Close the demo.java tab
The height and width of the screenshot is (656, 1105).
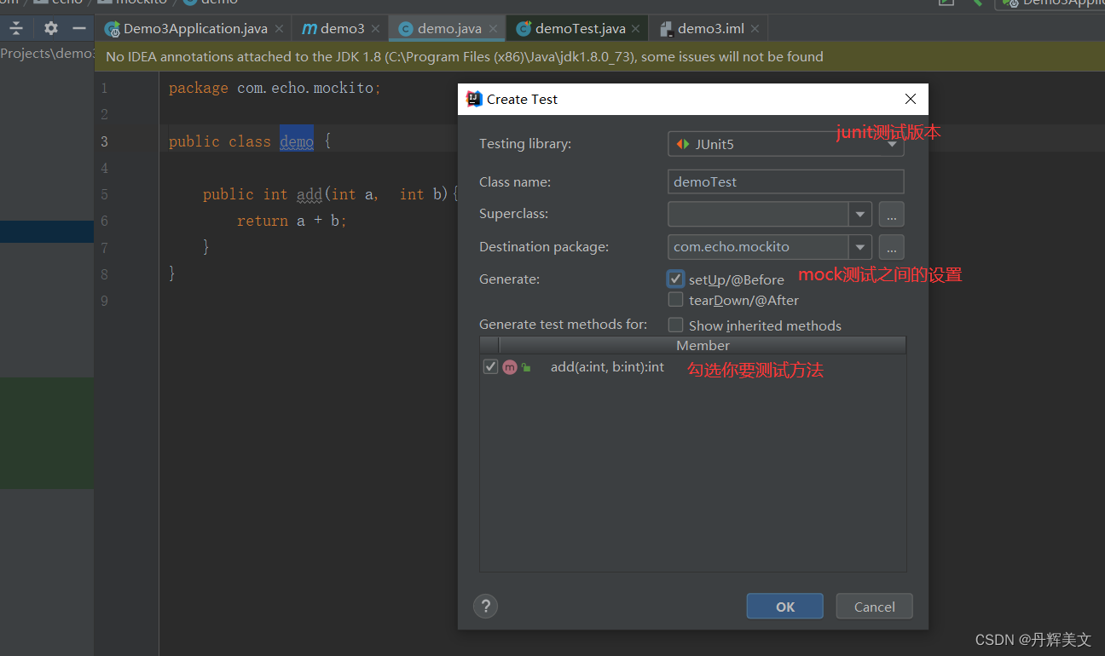(493, 29)
